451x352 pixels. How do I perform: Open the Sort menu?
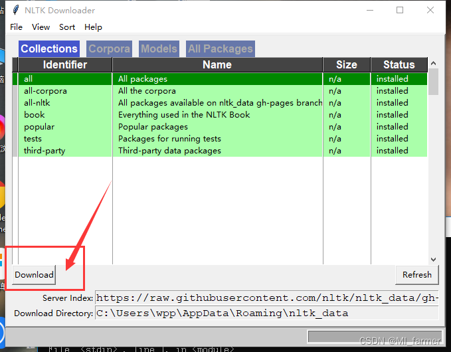[67, 27]
